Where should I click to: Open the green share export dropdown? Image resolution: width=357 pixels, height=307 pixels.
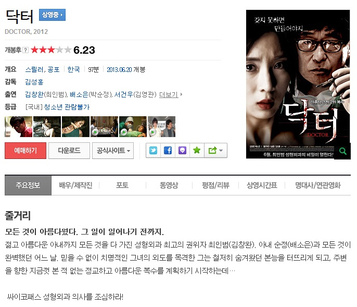(x=215, y=150)
